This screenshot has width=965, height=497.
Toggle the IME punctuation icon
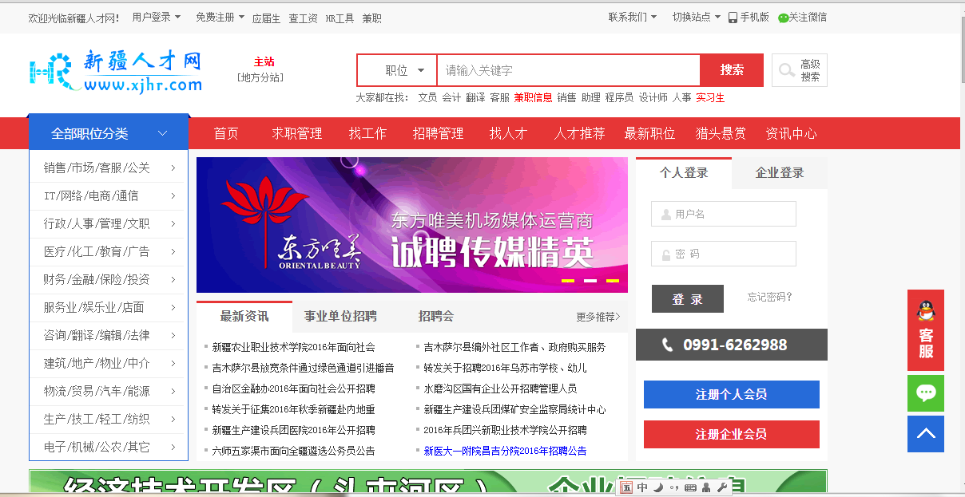673,487
